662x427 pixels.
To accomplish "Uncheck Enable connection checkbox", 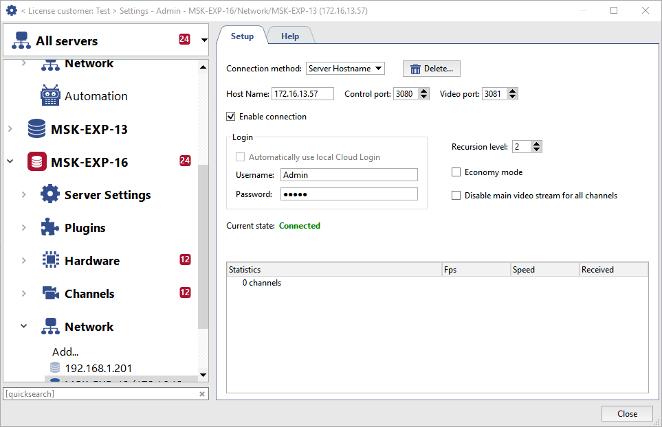I will click(x=231, y=117).
